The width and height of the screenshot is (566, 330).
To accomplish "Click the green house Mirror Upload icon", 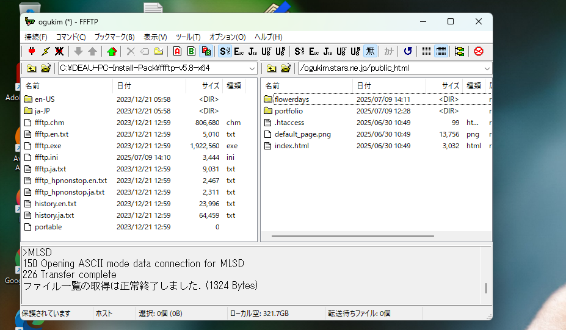I will click(111, 51).
